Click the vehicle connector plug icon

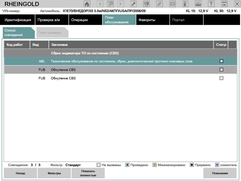(159, 4)
